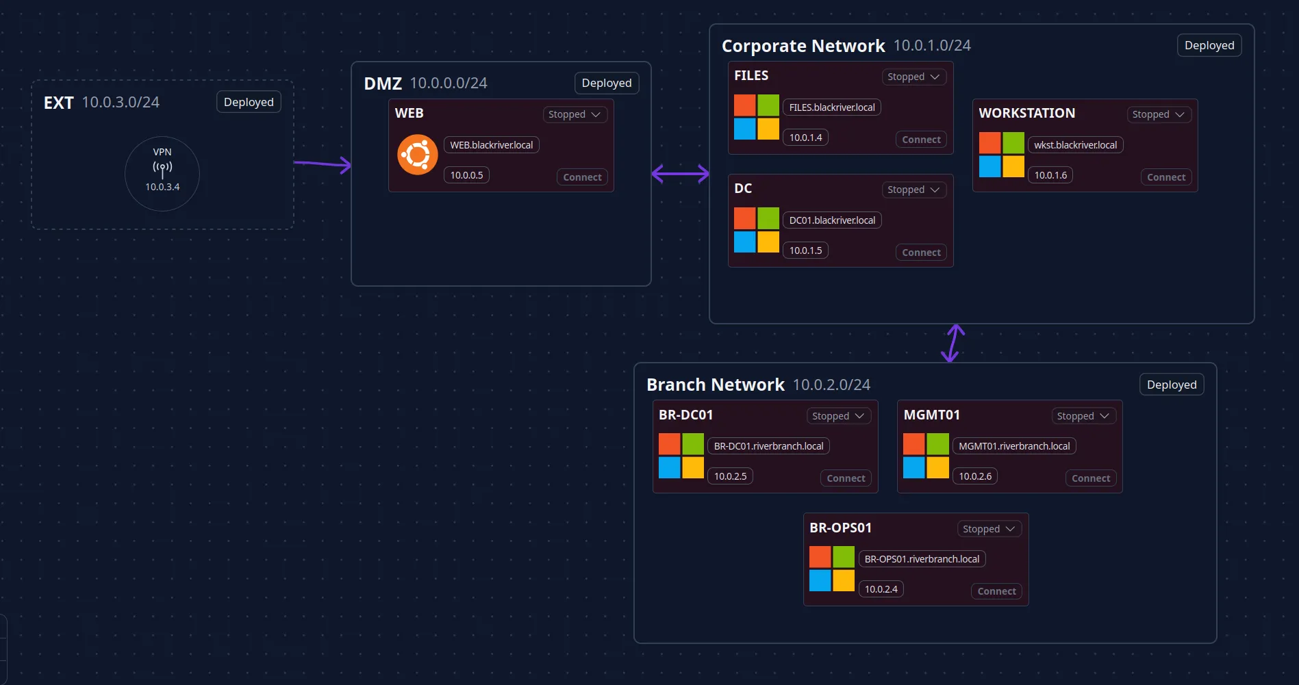This screenshot has width=1299, height=685.
Task: Click the FILES.blackriver.local hostname tag
Action: point(832,107)
